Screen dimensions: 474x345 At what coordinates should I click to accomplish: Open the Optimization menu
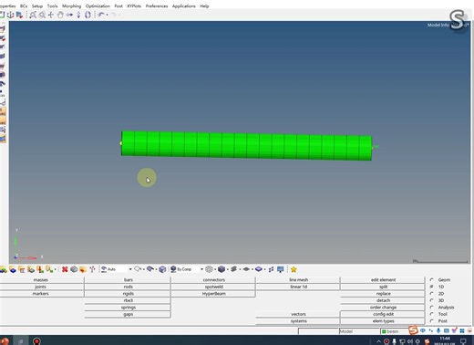(98, 5)
